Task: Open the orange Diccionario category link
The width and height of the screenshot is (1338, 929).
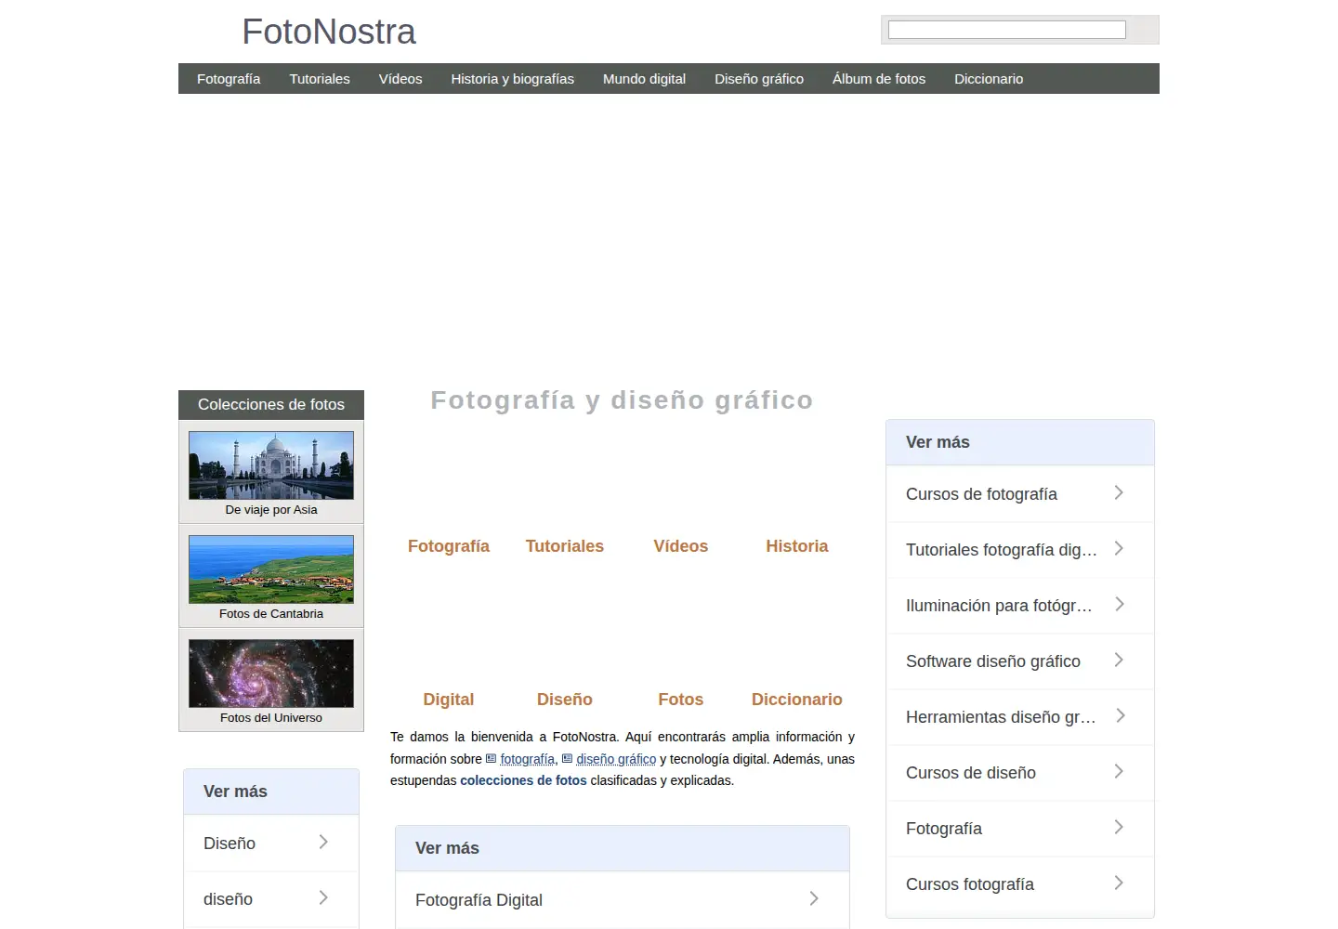Action: [x=797, y=700]
